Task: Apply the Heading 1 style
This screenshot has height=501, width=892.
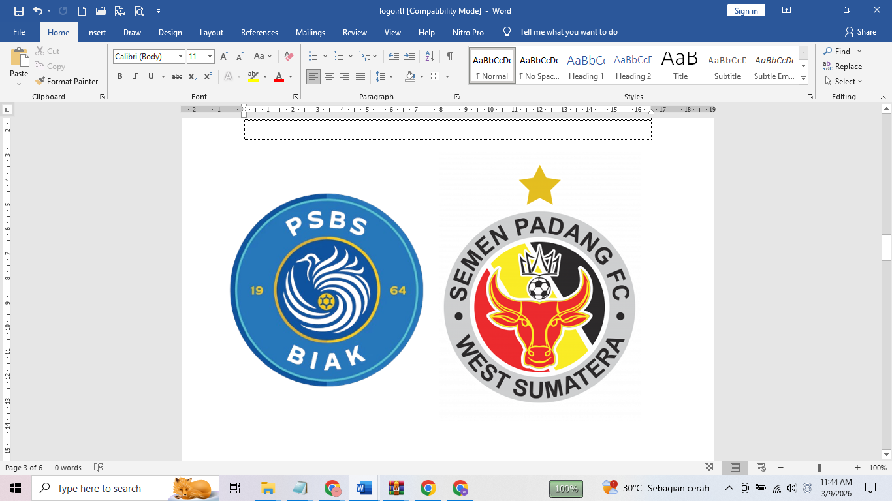Action: 586,65
